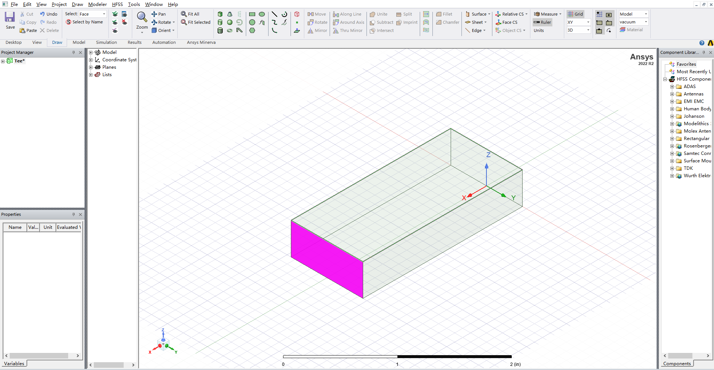Switch to the Simulation ribbon tab

click(x=106, y=42)
